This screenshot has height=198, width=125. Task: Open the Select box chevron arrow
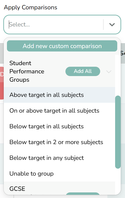point(112,25)
